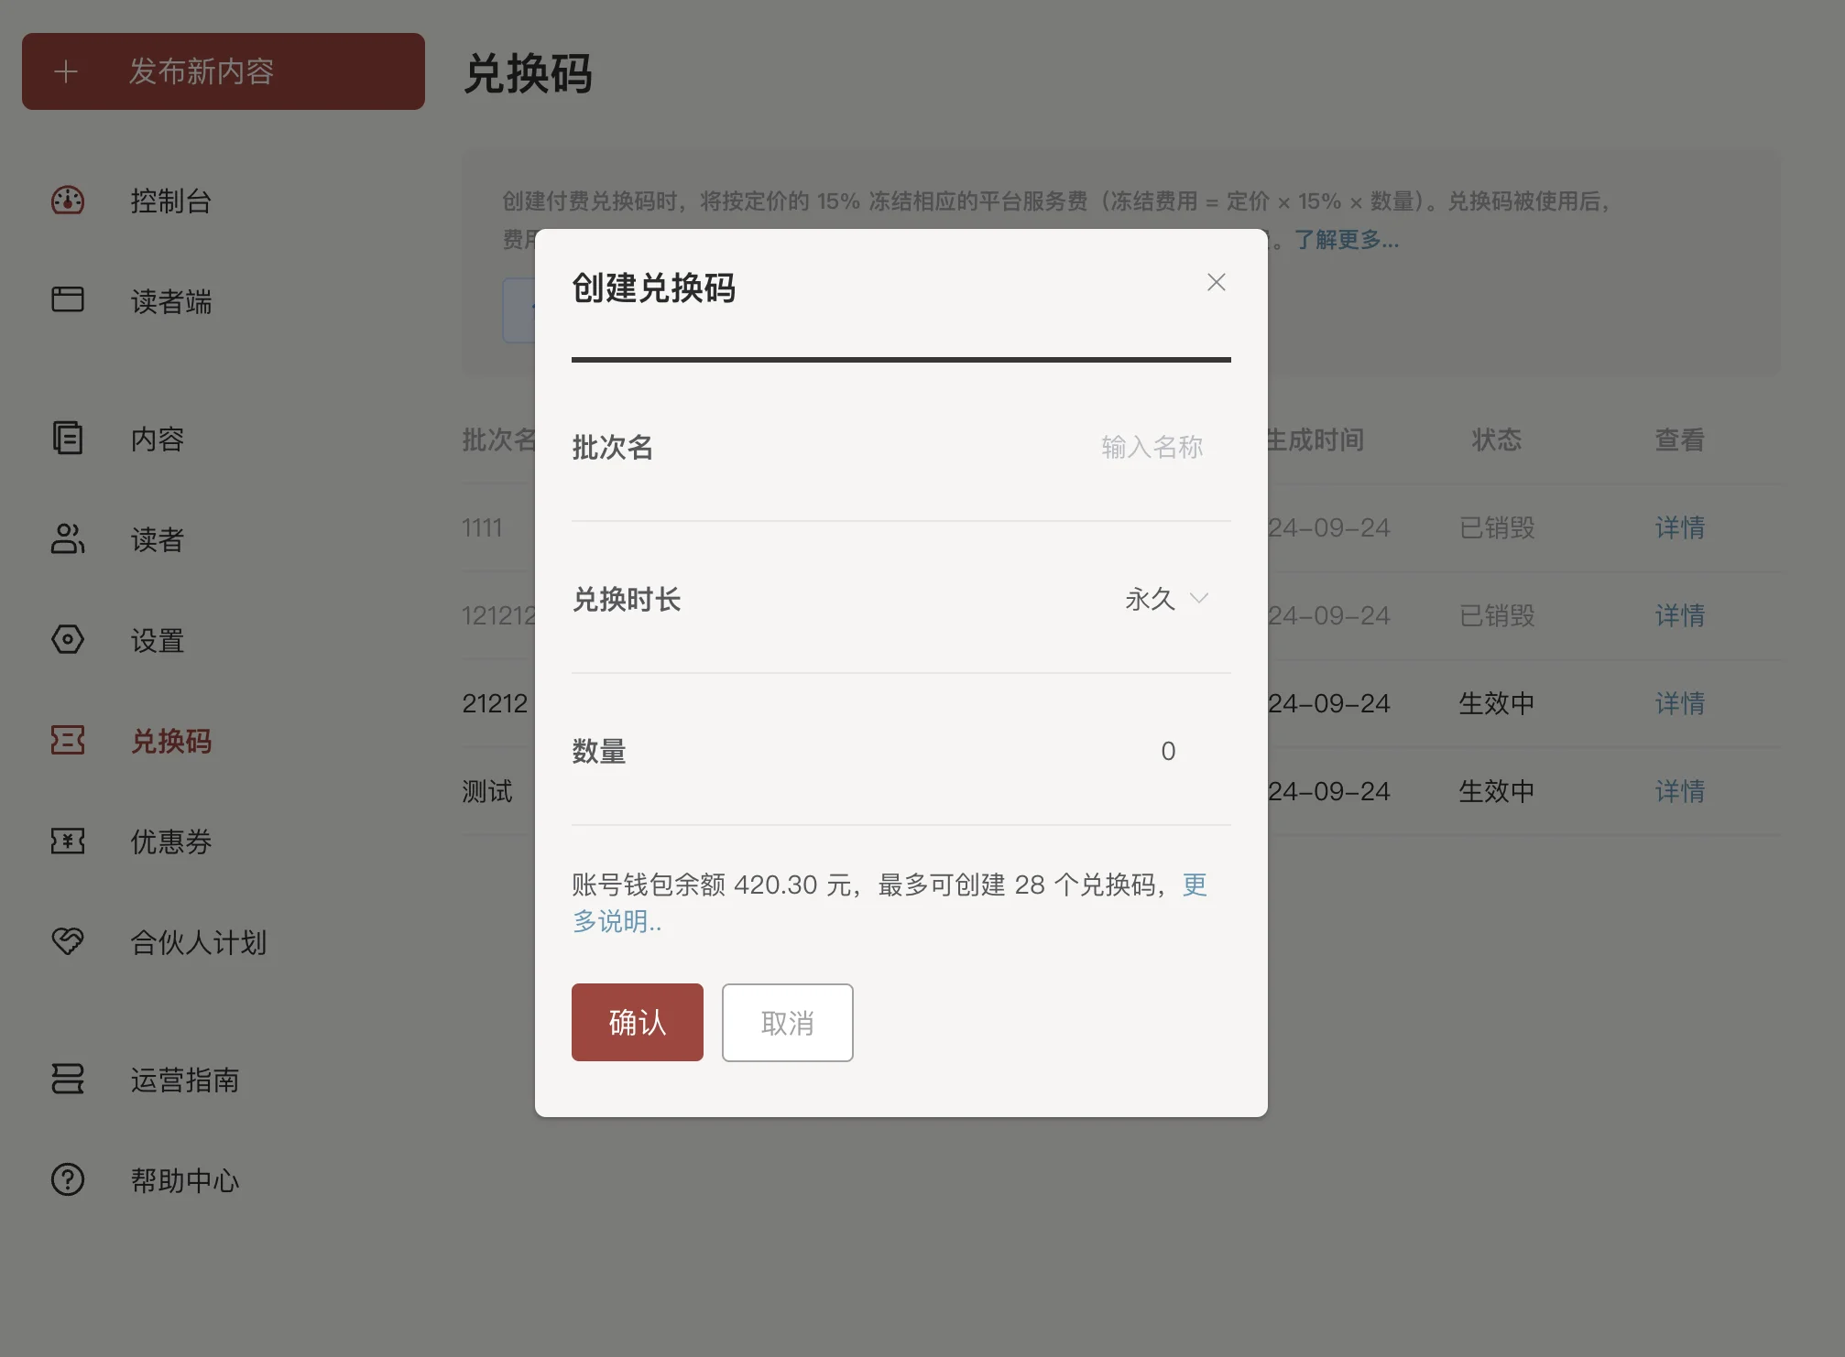This screenshot has width=1845, height=1357.
Task: Click the help center question icon
Action: pyautogui.click(x=68, y=1179)
